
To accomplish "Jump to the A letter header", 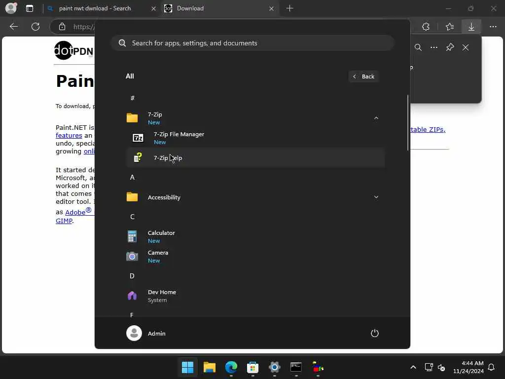I will (132, 177).
